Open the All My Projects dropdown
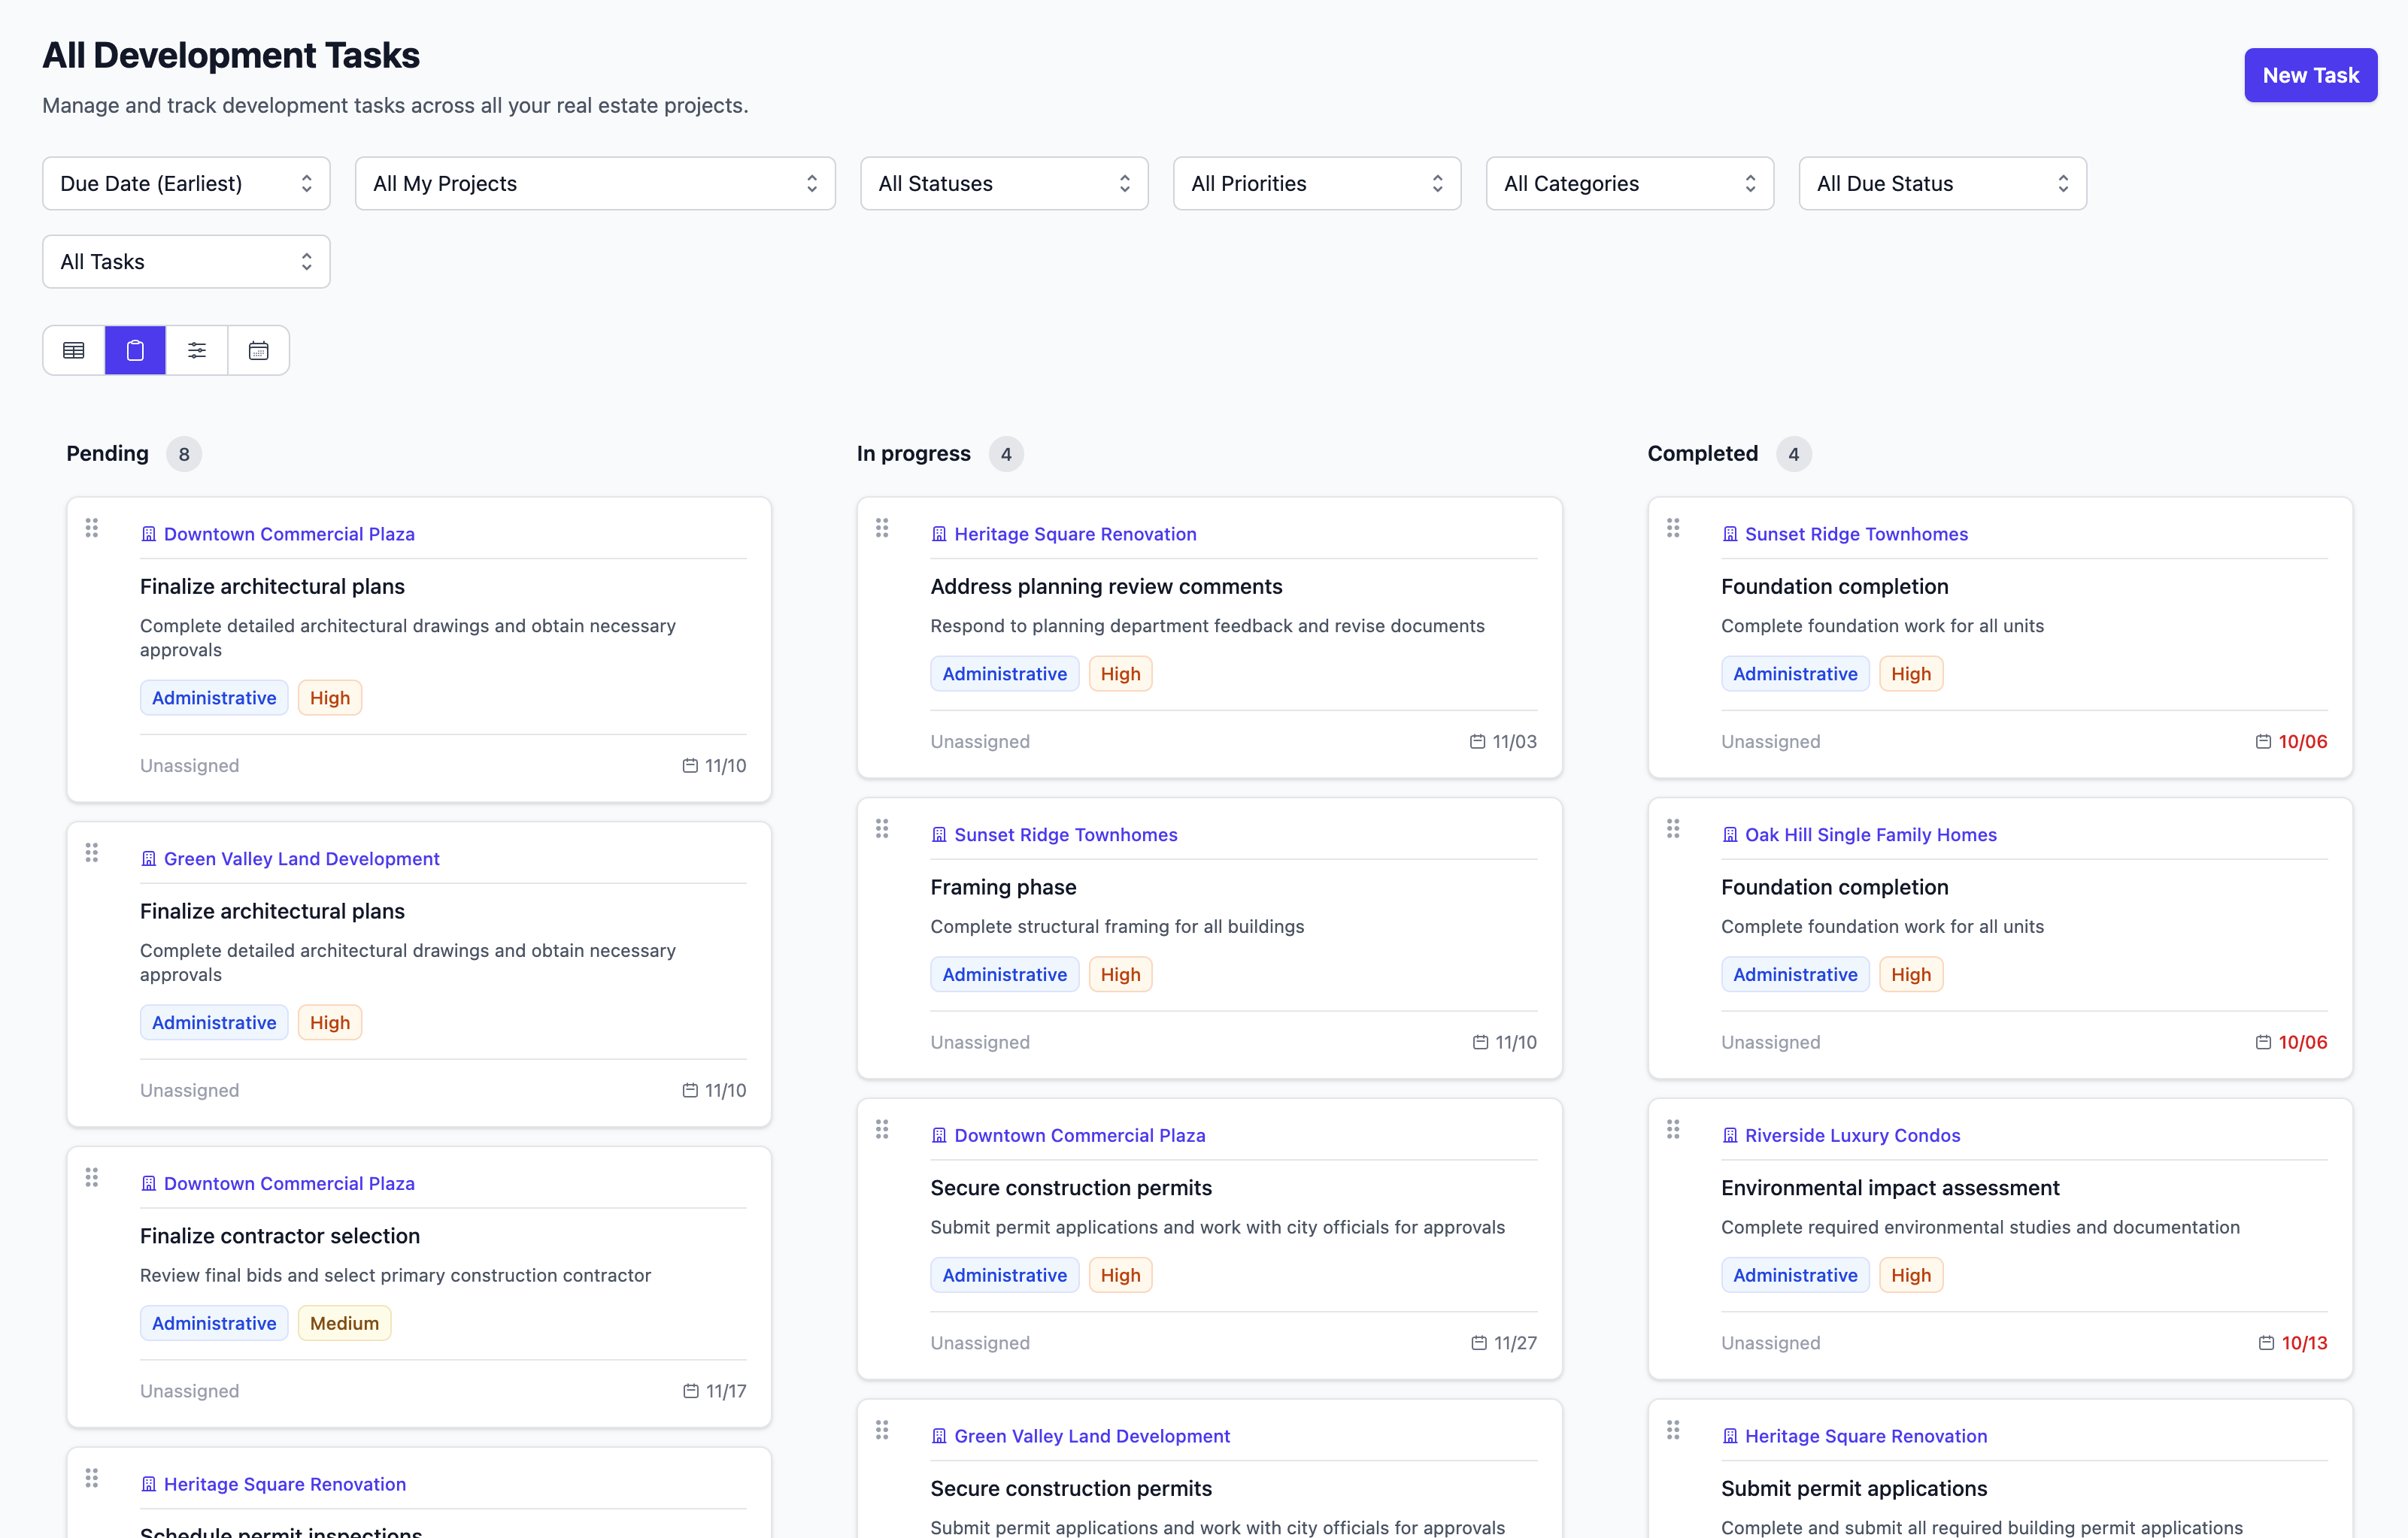Screen dimensions: 2408x1538 (x=595, y=183)
